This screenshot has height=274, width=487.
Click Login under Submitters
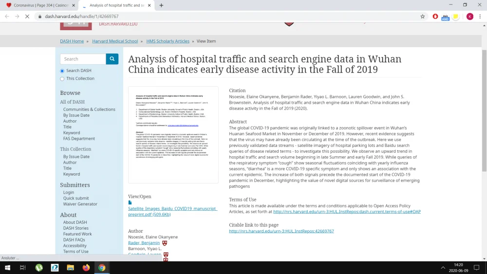coord(68,192)
